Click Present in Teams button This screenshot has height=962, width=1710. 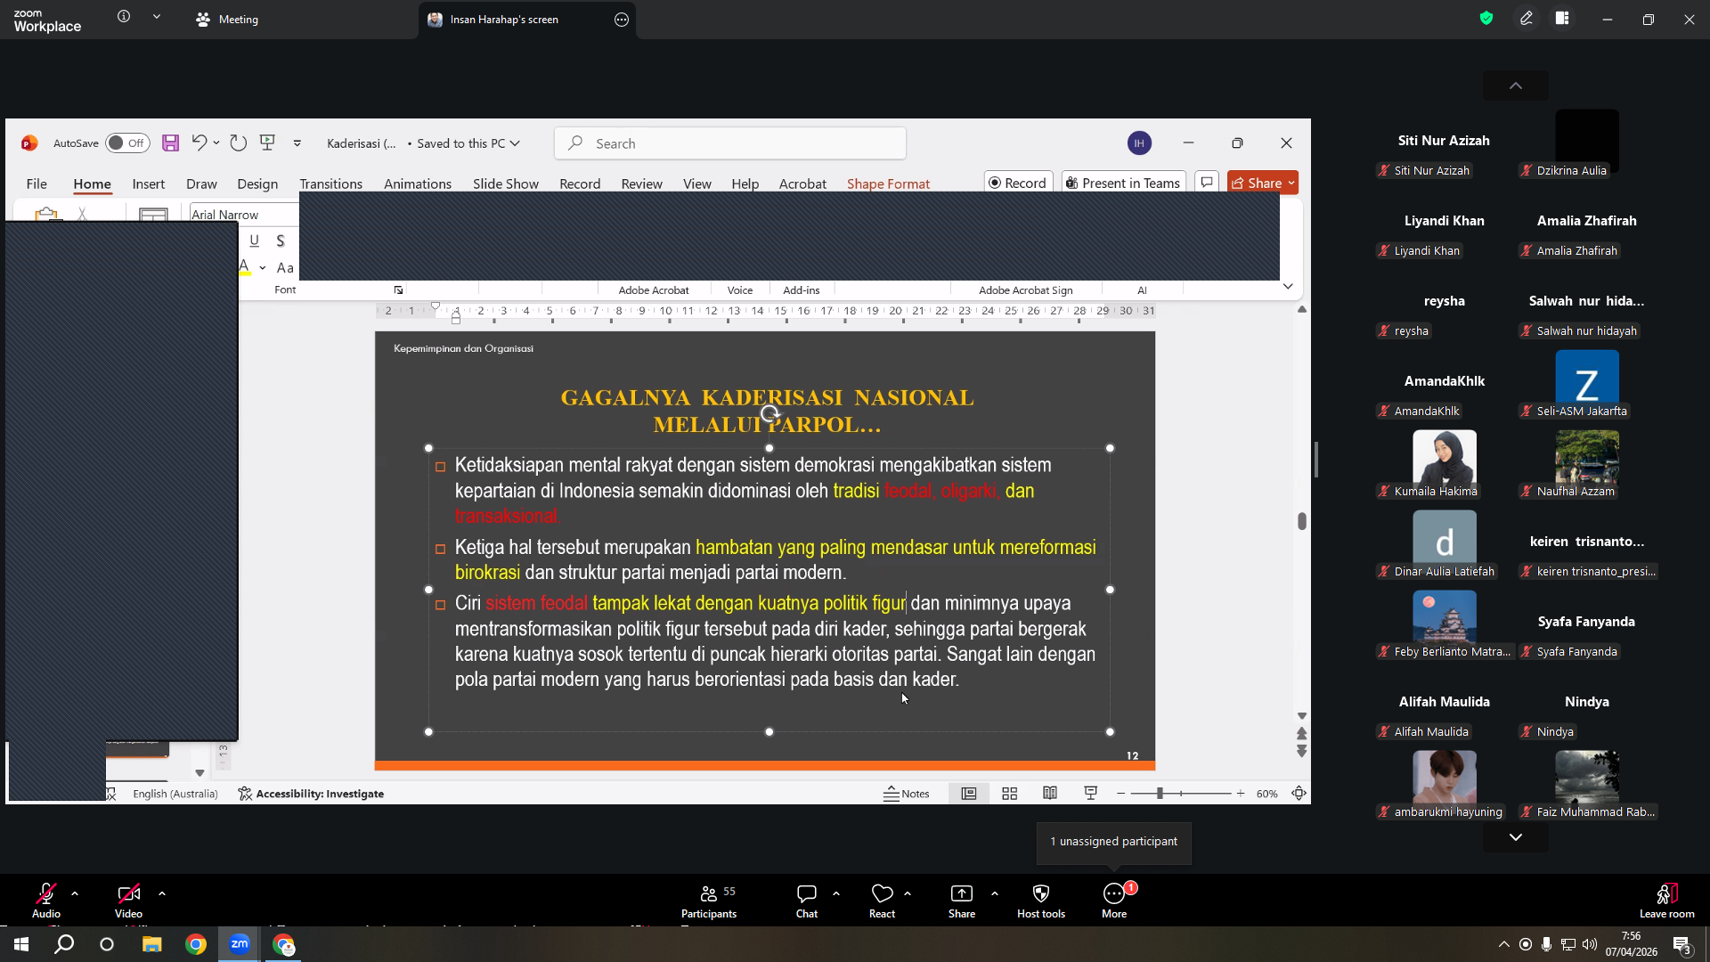(x=1124, y=183)
